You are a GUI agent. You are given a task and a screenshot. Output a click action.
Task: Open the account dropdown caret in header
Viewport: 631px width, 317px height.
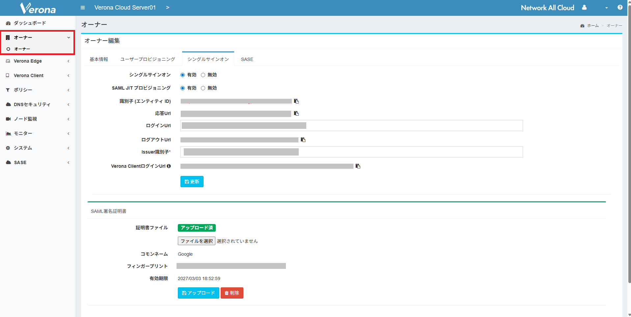pyautogui.click(x=607, y=8)
